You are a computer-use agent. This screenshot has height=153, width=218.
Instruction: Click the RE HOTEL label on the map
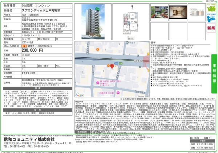click(110, 81)
